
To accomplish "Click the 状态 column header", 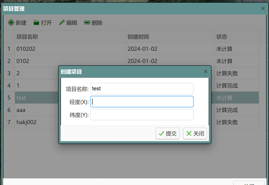I will point(221,37).
